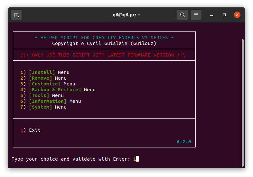This screenshot has width=253, height=177.
Task: Click the red firmware version warning text
Action: (103, 55)
